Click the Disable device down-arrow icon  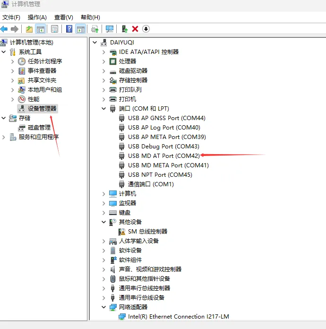coord(146,29)
